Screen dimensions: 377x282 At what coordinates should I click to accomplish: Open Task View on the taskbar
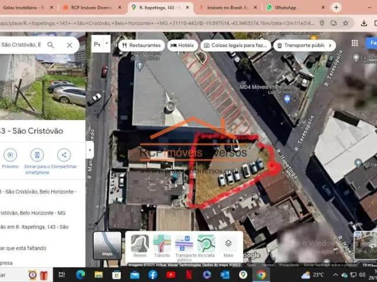pos(62,275)
